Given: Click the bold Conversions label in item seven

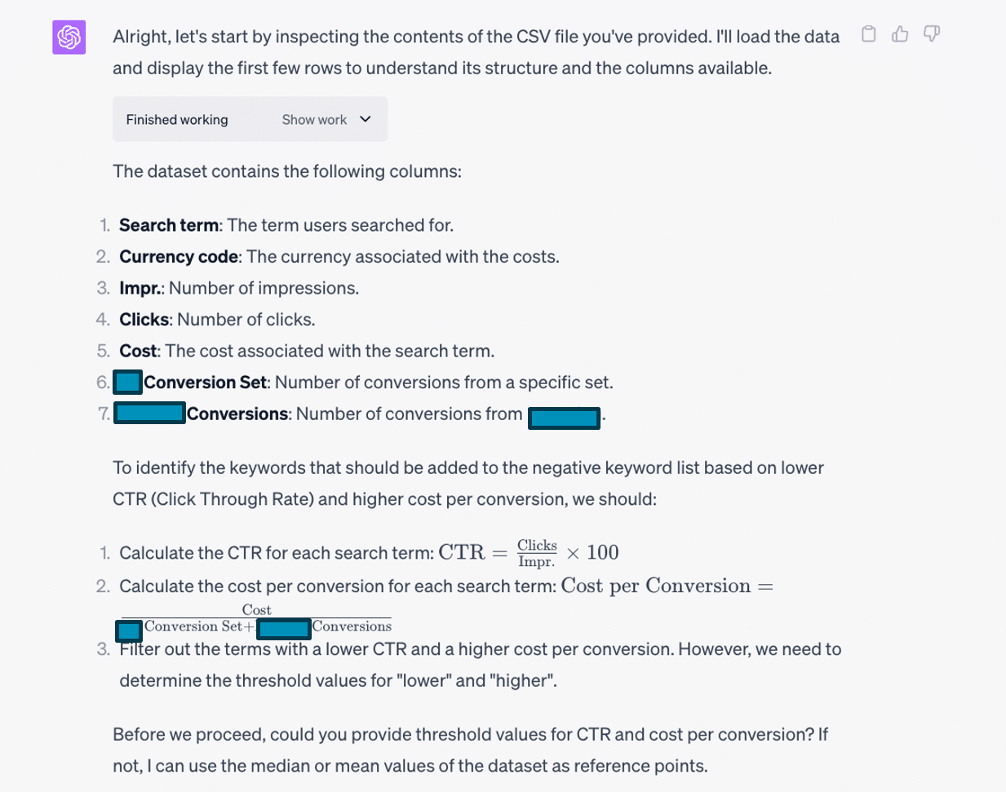Looking at the screenshot, I should click(237, 414).
